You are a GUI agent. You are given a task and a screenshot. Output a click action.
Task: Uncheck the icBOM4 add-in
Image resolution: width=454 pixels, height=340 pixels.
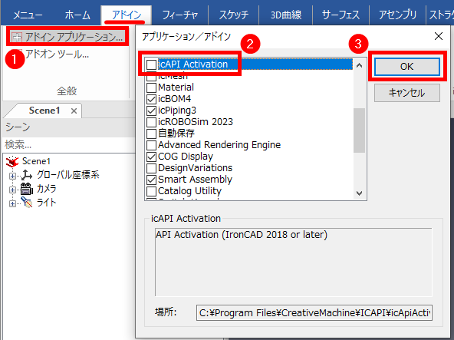point(151,99)
